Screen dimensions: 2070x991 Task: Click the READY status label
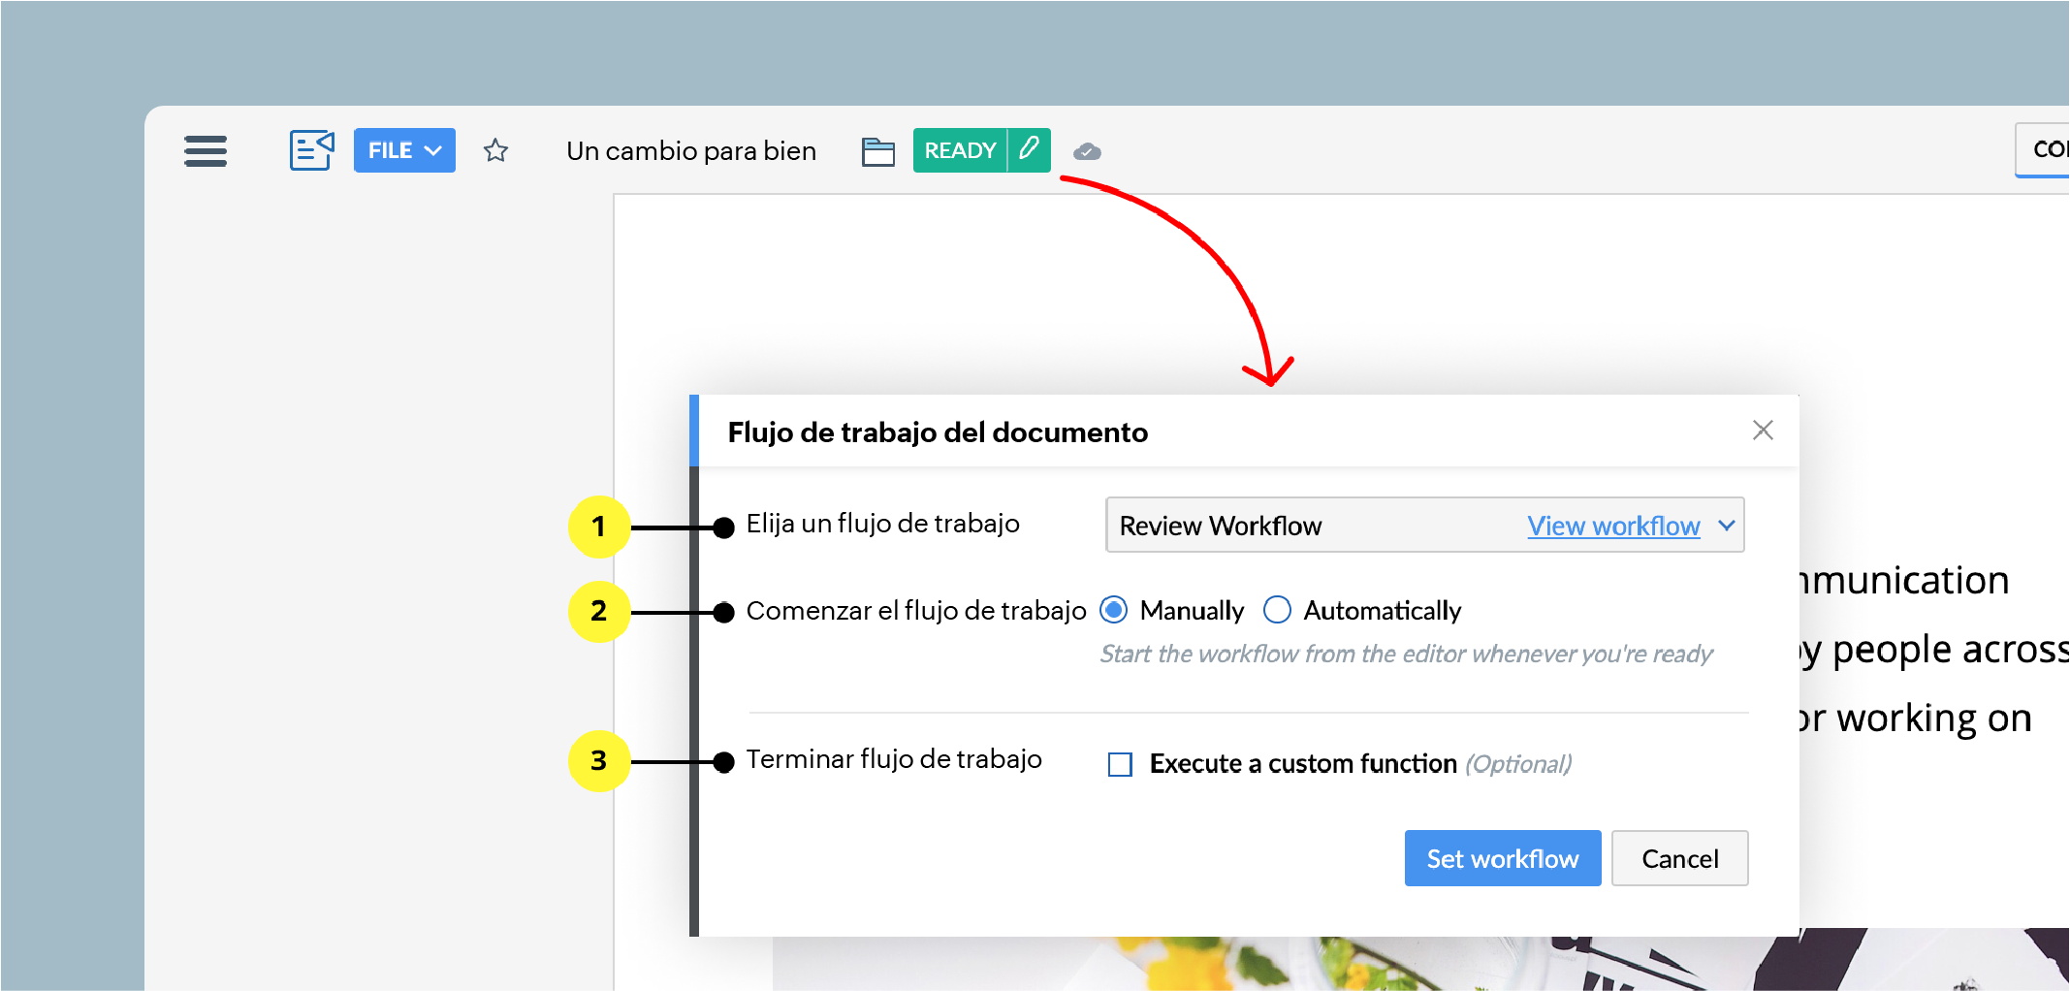[x=960, y=150]
